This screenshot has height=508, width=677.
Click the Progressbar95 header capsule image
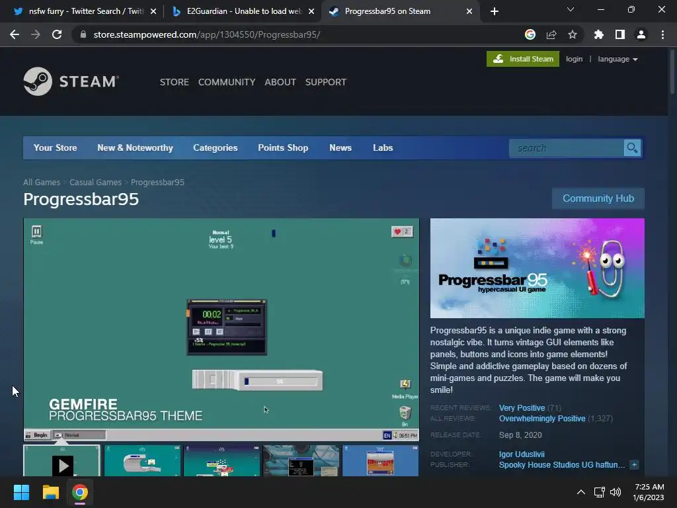point(537,269)
